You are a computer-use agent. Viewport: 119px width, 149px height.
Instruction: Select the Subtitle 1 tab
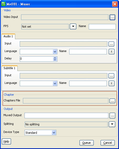click(x=9, y=68)
